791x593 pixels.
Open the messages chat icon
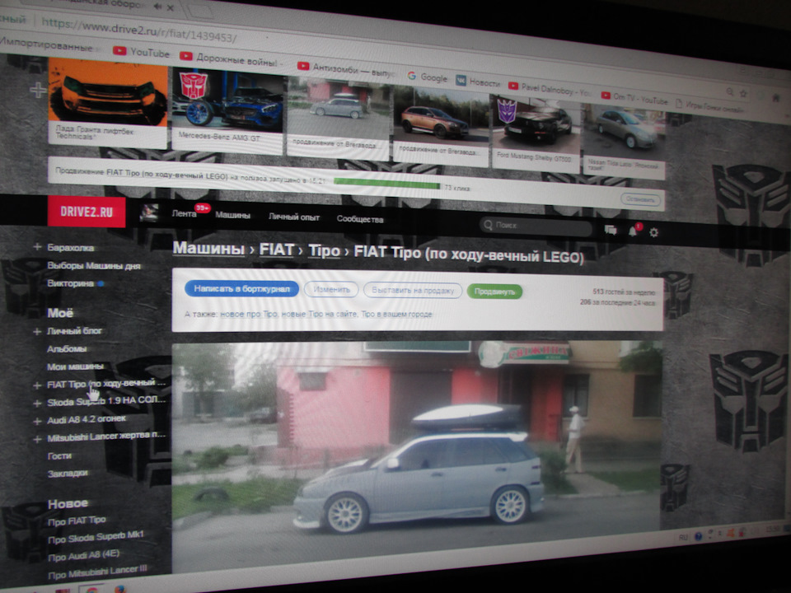[x=611, y=231]
